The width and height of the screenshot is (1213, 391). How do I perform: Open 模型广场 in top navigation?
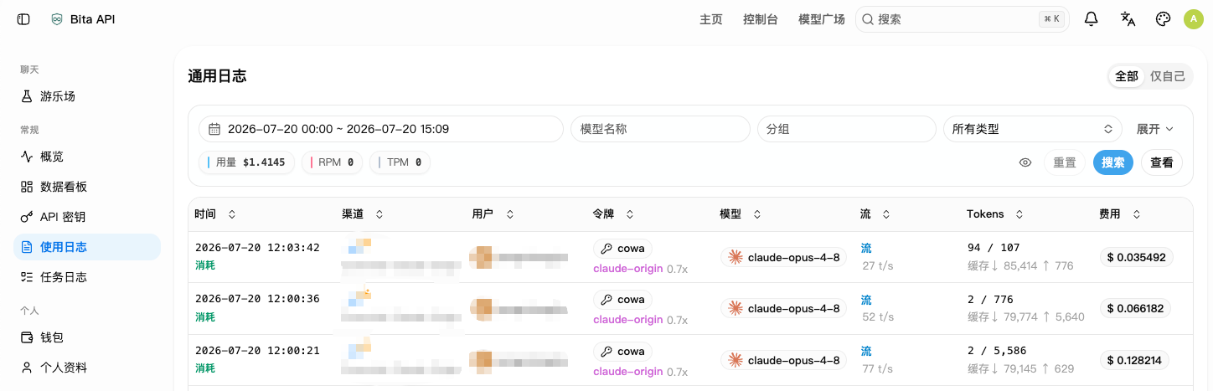(822, 19)
